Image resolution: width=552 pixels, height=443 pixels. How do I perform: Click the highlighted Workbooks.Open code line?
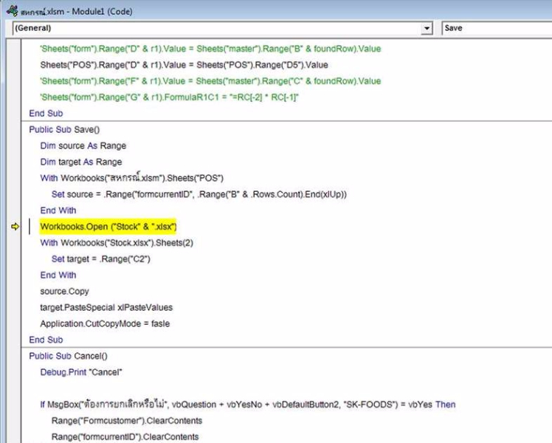coord(108,227)
